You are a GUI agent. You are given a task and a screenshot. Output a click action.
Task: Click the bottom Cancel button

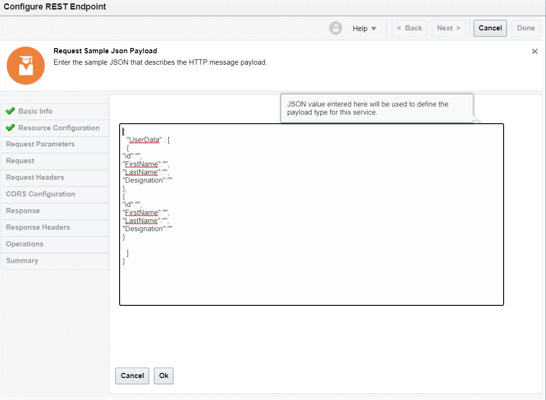(x=132, y=376)
